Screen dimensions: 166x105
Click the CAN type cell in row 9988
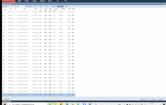point(54,57)
